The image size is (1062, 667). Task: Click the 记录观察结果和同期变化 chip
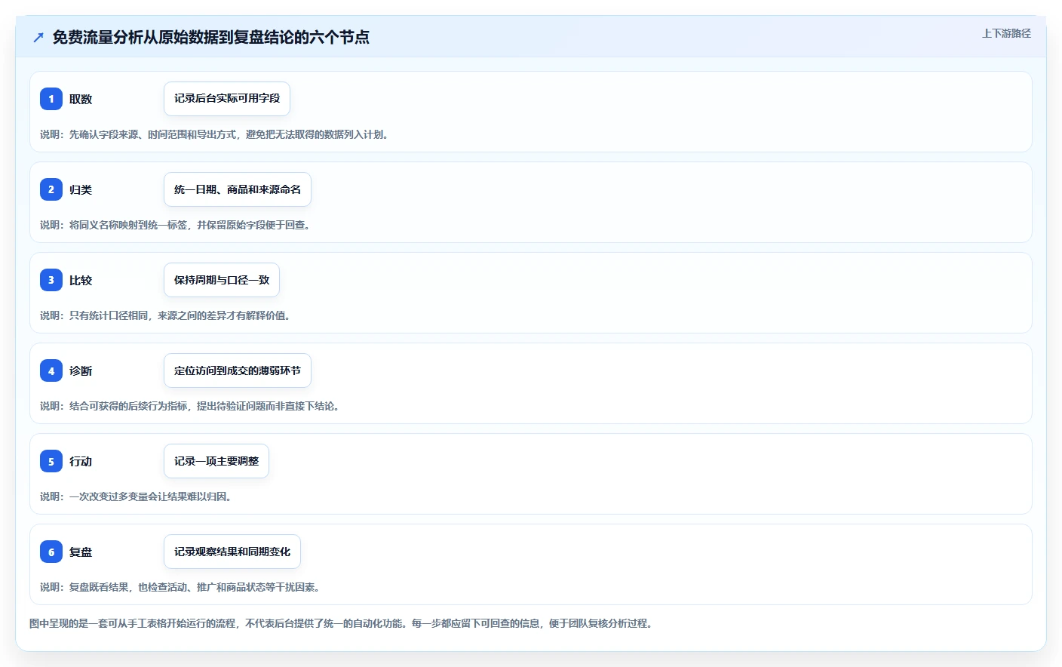point(232,552)
